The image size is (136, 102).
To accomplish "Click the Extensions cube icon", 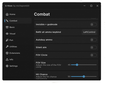I will 7,53.
